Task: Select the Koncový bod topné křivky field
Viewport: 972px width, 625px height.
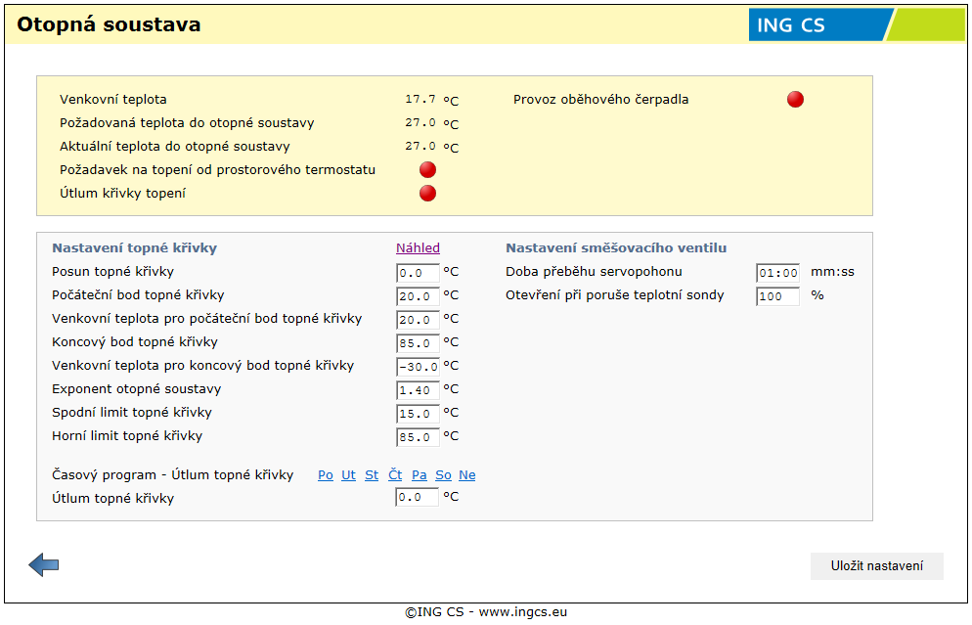Action: (418, 343)
